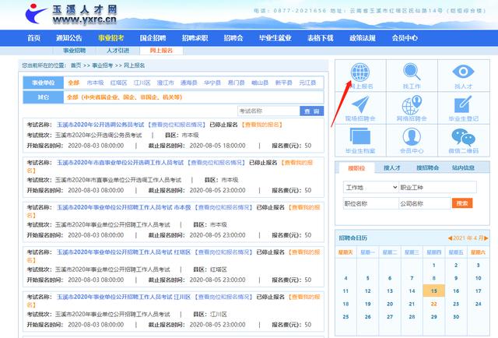Filter exams by 新平县

(283, 83)
